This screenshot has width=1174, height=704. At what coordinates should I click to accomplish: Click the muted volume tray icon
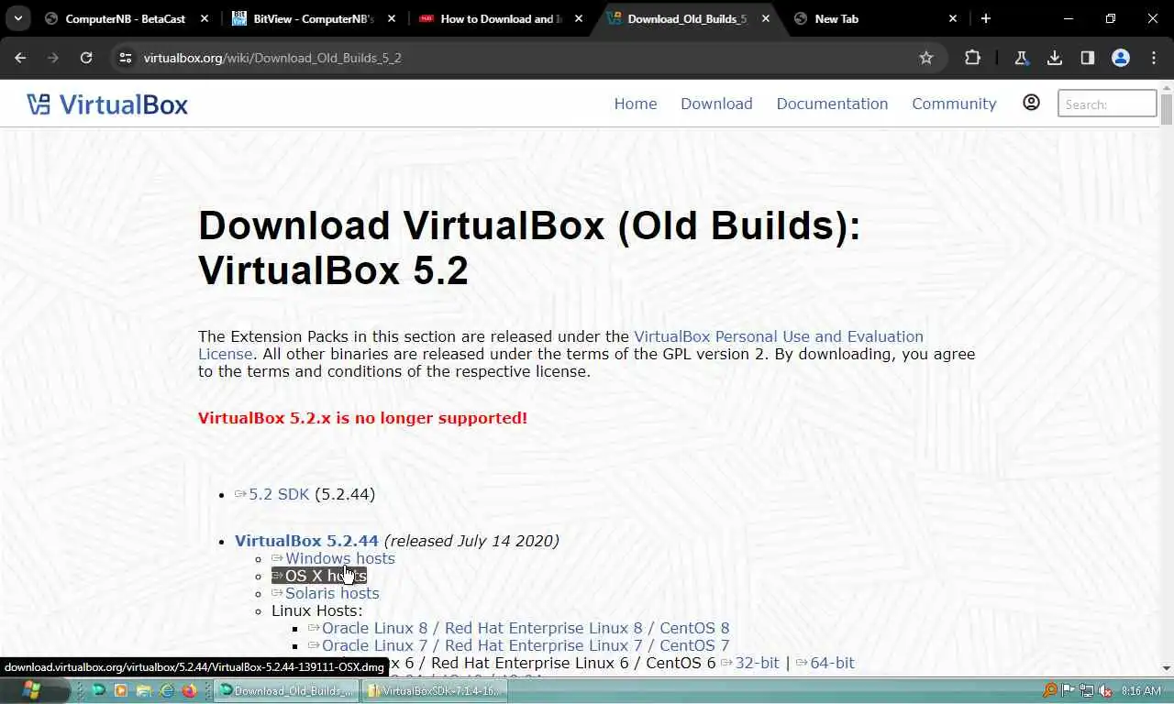[1105, 690]
